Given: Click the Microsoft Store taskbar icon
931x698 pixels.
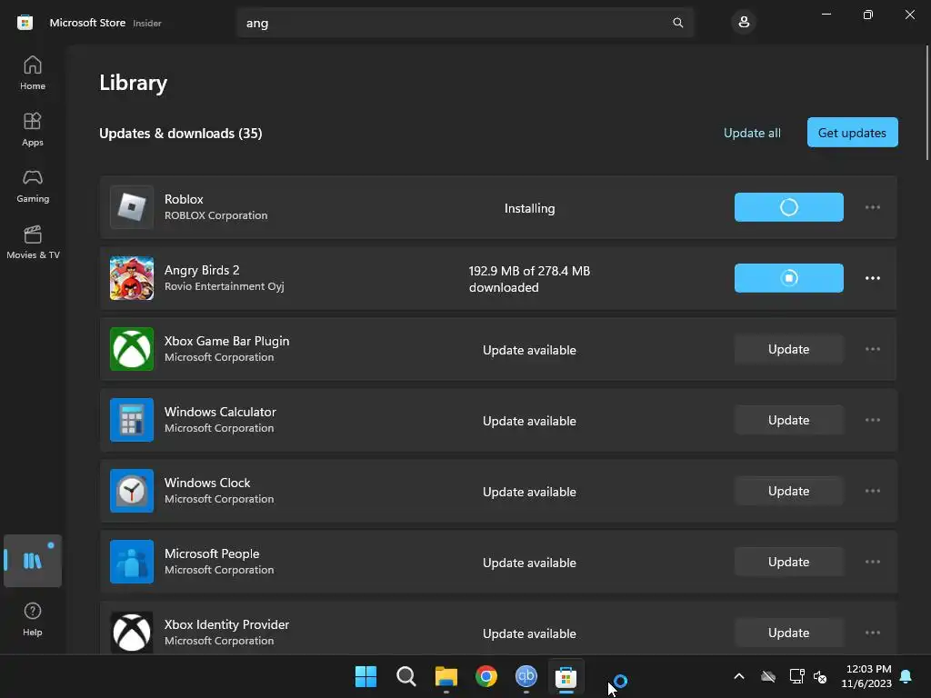Looking at the screenshot, I should point(566,676).
